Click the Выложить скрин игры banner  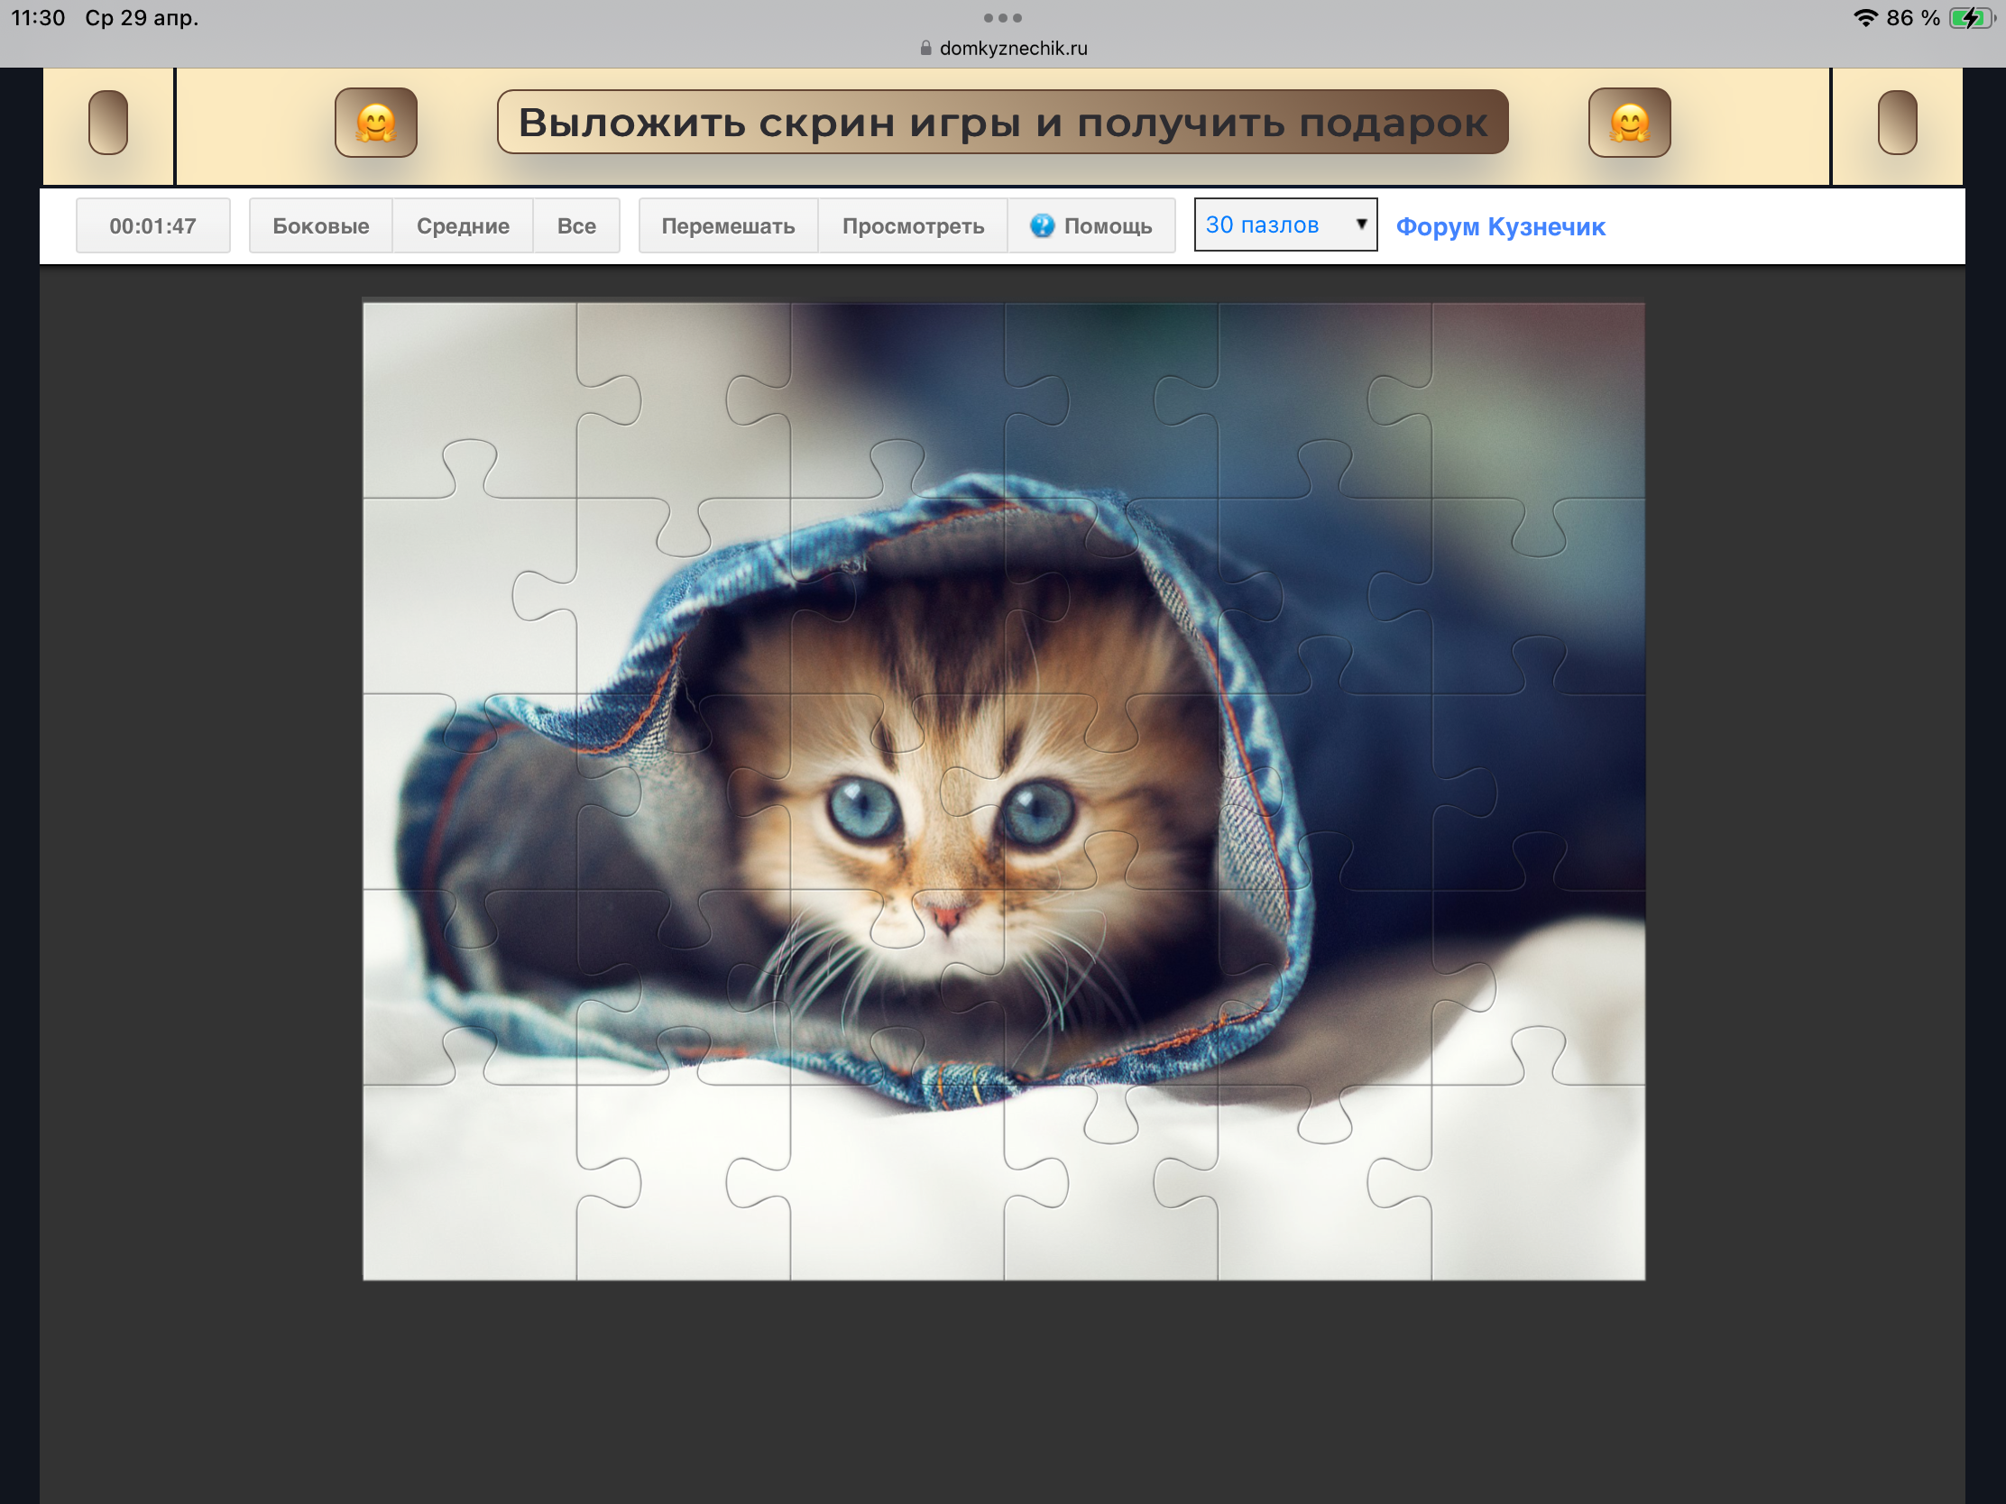tap(1002, 123)
